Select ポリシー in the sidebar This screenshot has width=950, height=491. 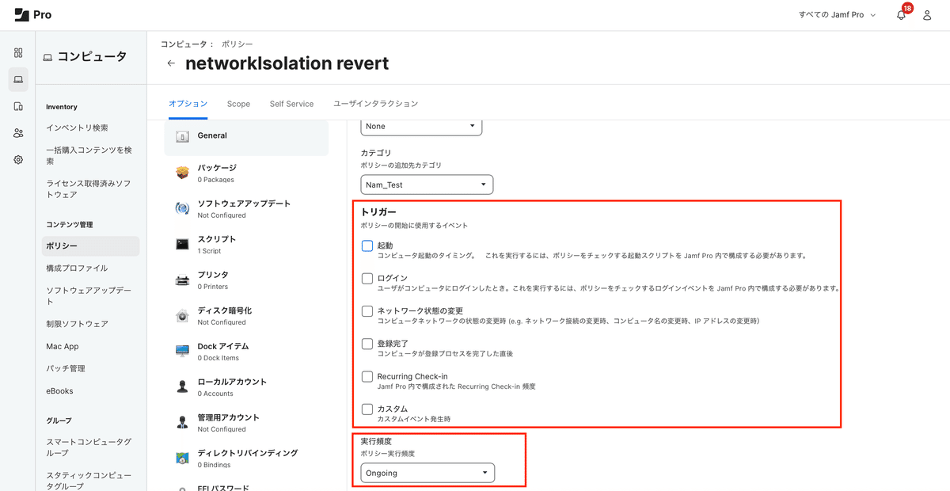90,246
